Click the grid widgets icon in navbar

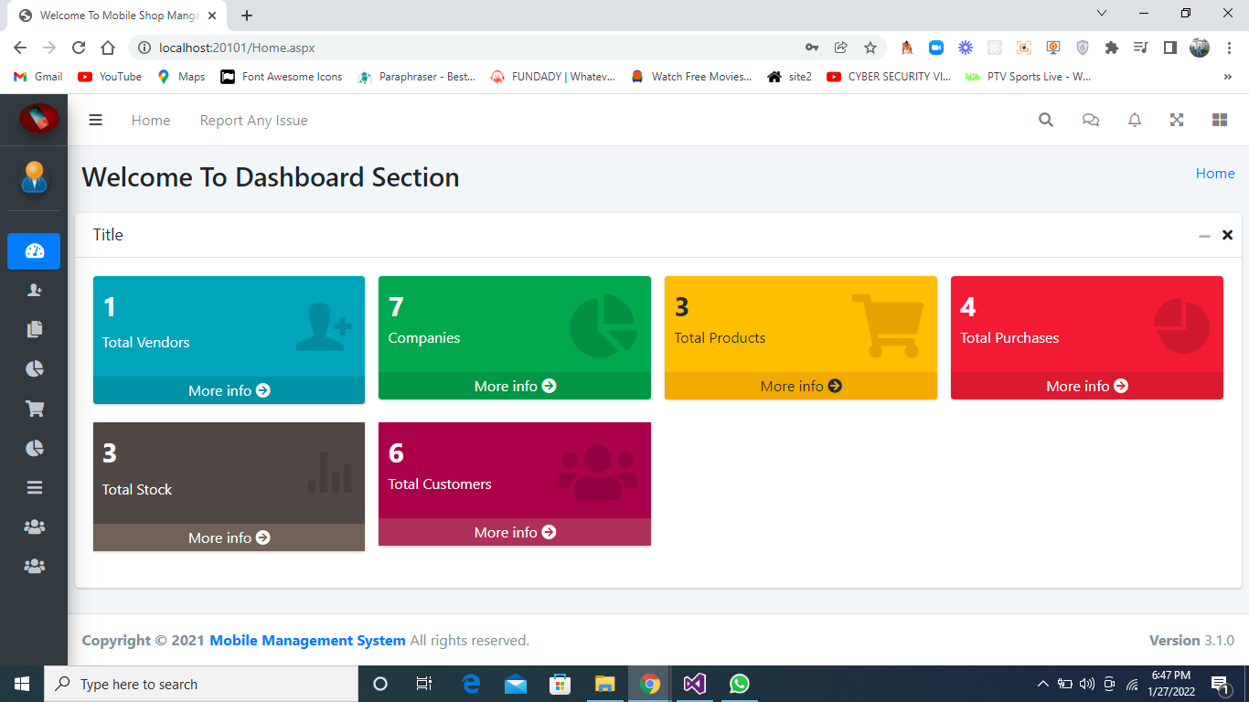1220,120
